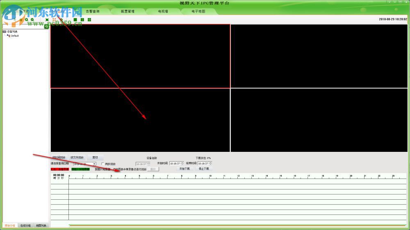Focus the device search input field
410x230 pixels.
click(x=23, y=26)
